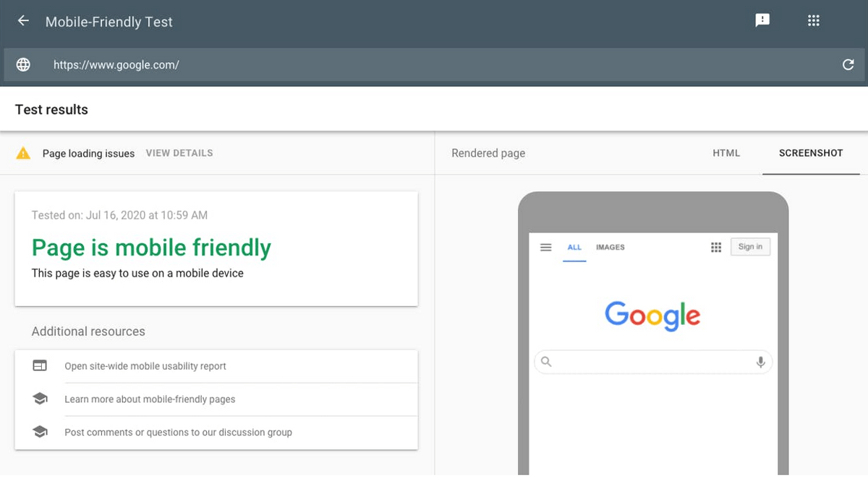The height and width of the screenshot is (478, 868).
Task: Click the yellow page loading warning icon
Action: tap(23, 153)
